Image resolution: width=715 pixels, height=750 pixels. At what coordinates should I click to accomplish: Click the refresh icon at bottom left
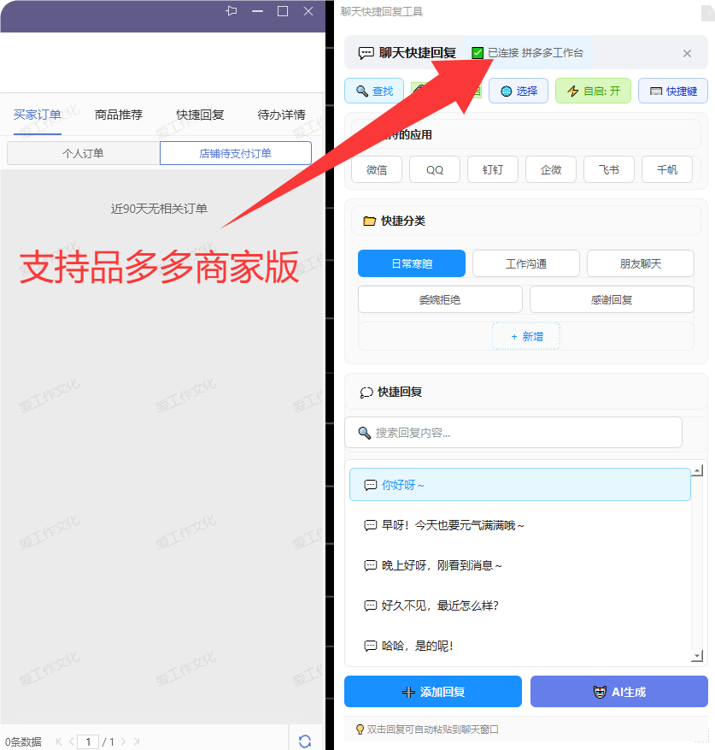pos(306,741)
